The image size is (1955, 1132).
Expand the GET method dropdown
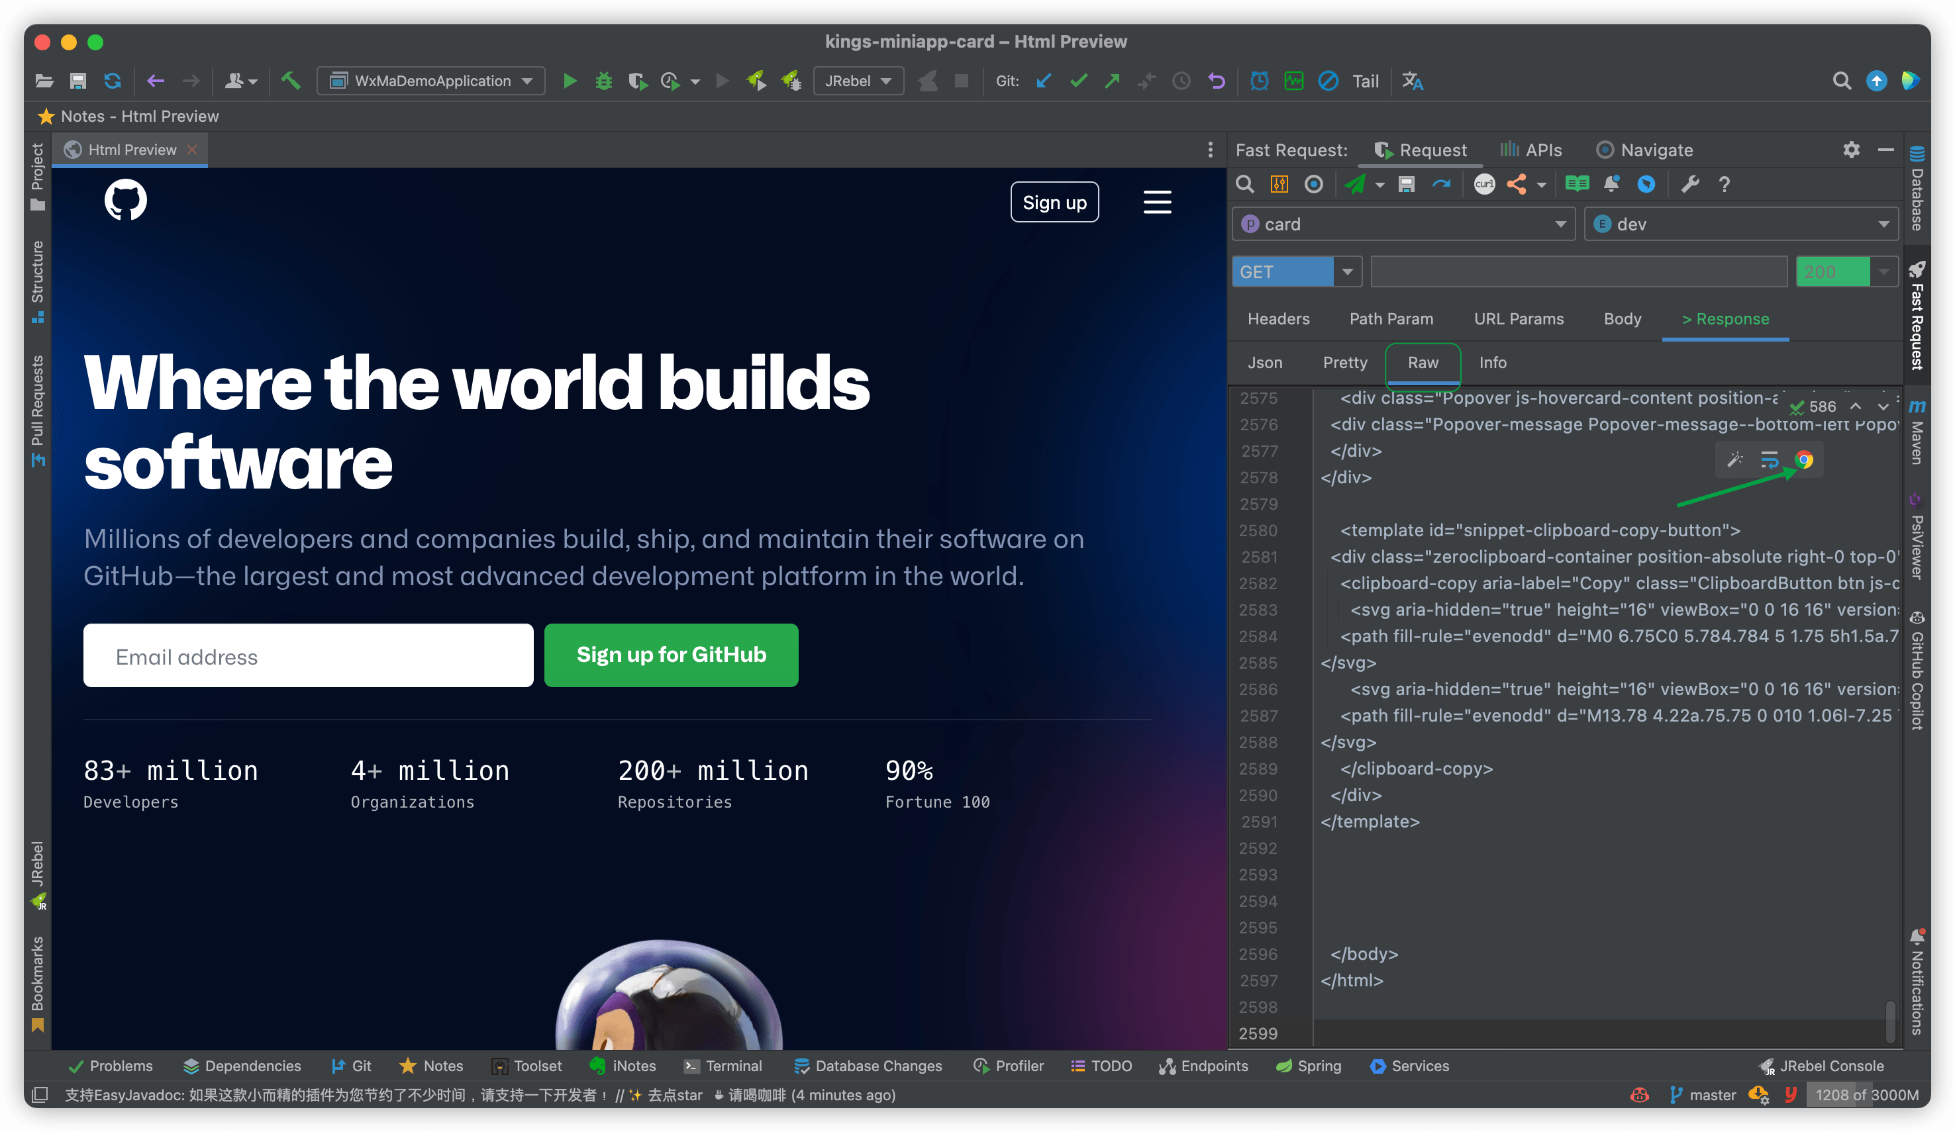point(1348,272)
